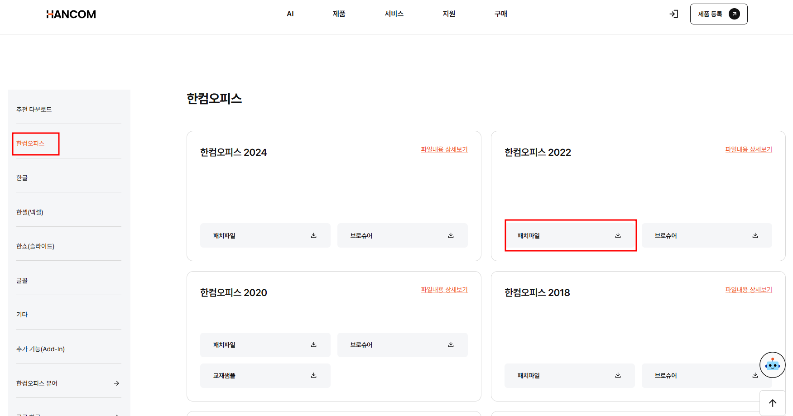This screenshot has height=416, width=793.
Task: Click the 한컴오피스 2018 card title
Action: [x=538, y=293]
